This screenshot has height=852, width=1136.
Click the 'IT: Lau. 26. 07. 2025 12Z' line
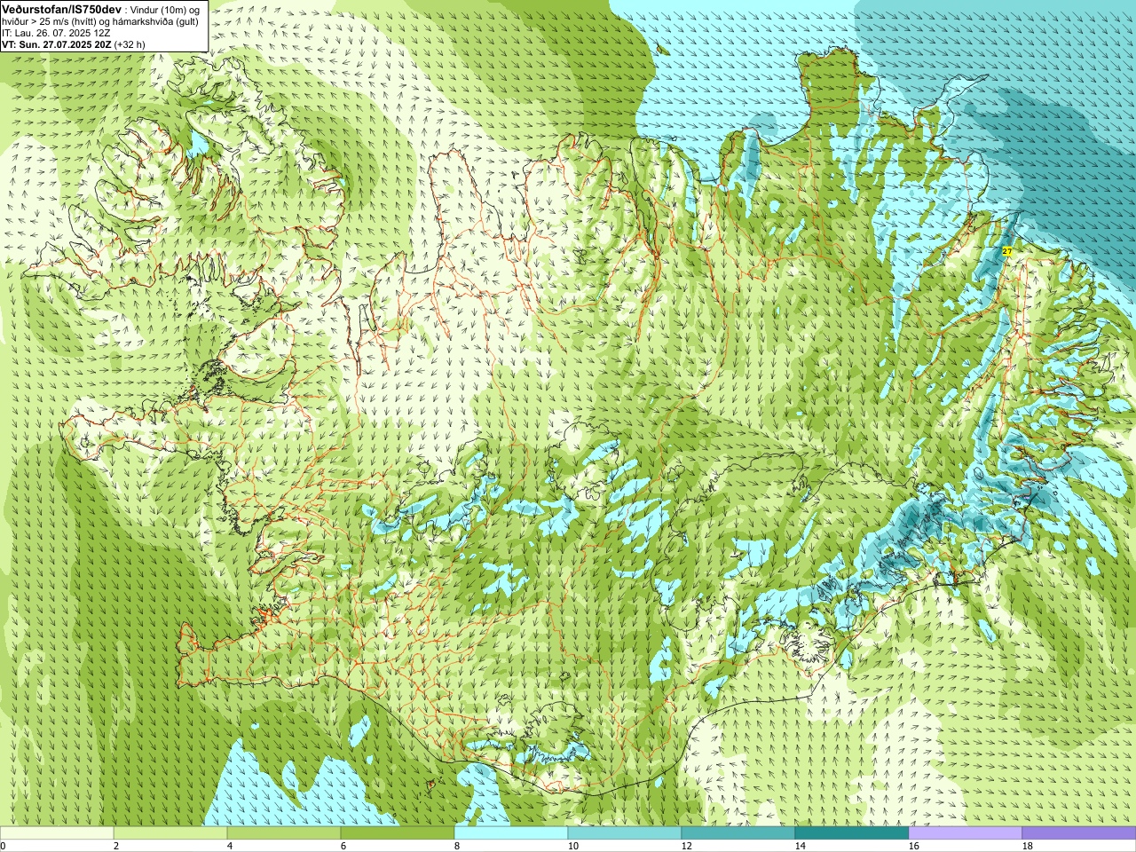[56, 32]
